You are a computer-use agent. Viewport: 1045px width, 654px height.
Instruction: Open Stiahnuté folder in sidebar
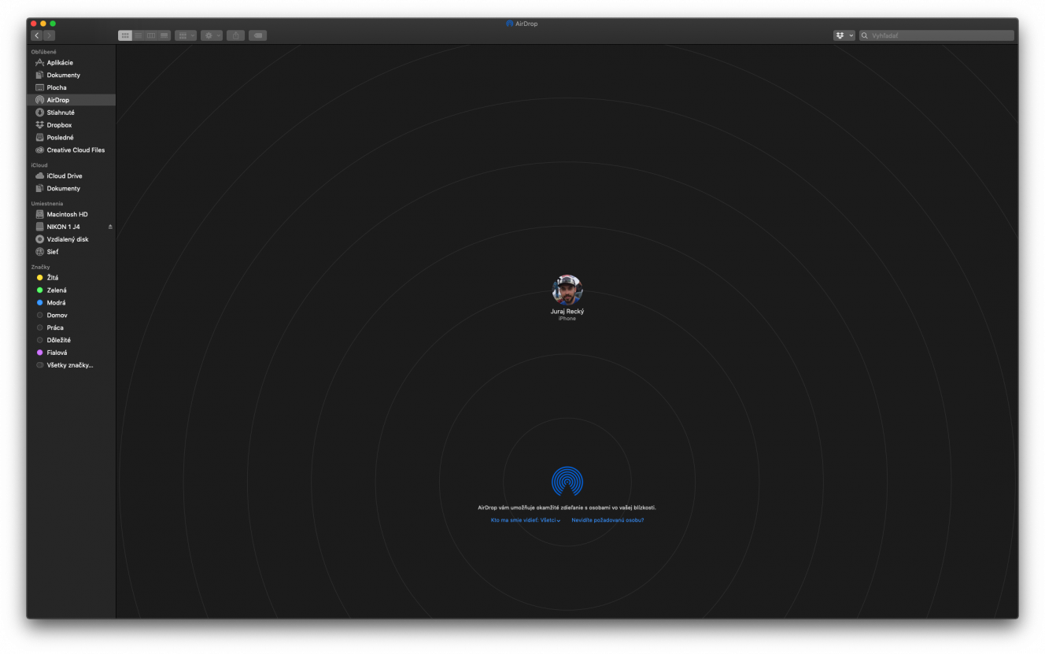(72, 113)
